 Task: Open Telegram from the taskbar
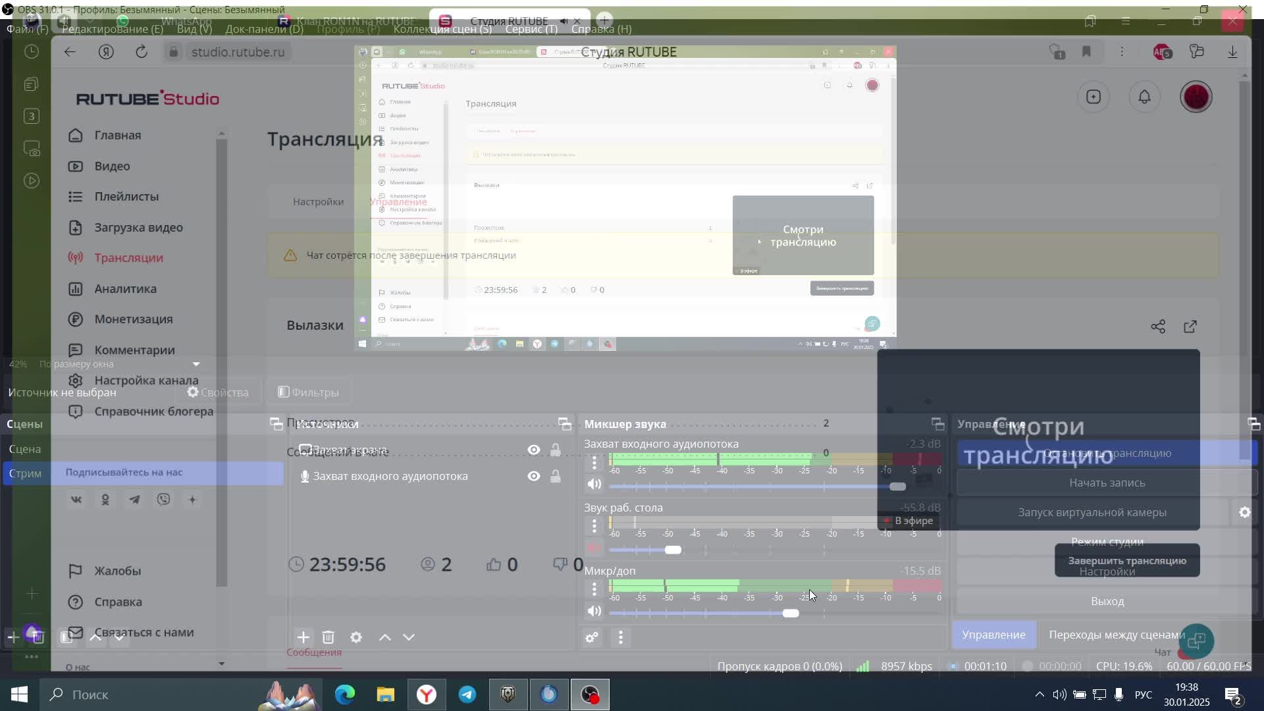pyautogui.click(x=467, y=695)
